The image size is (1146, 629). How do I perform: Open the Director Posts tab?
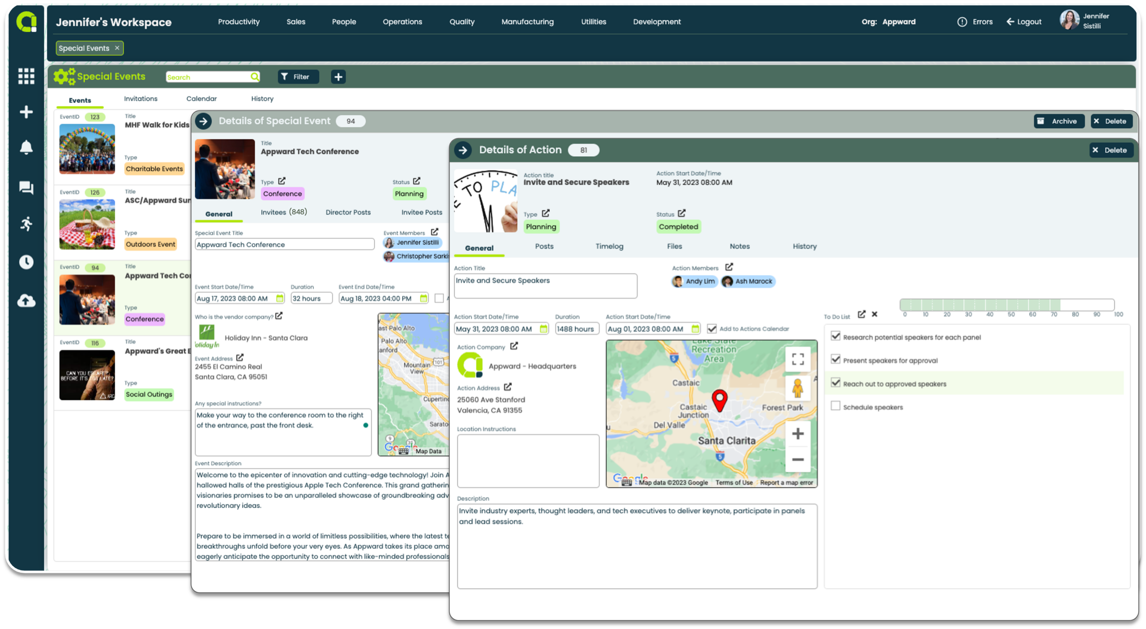349,212
